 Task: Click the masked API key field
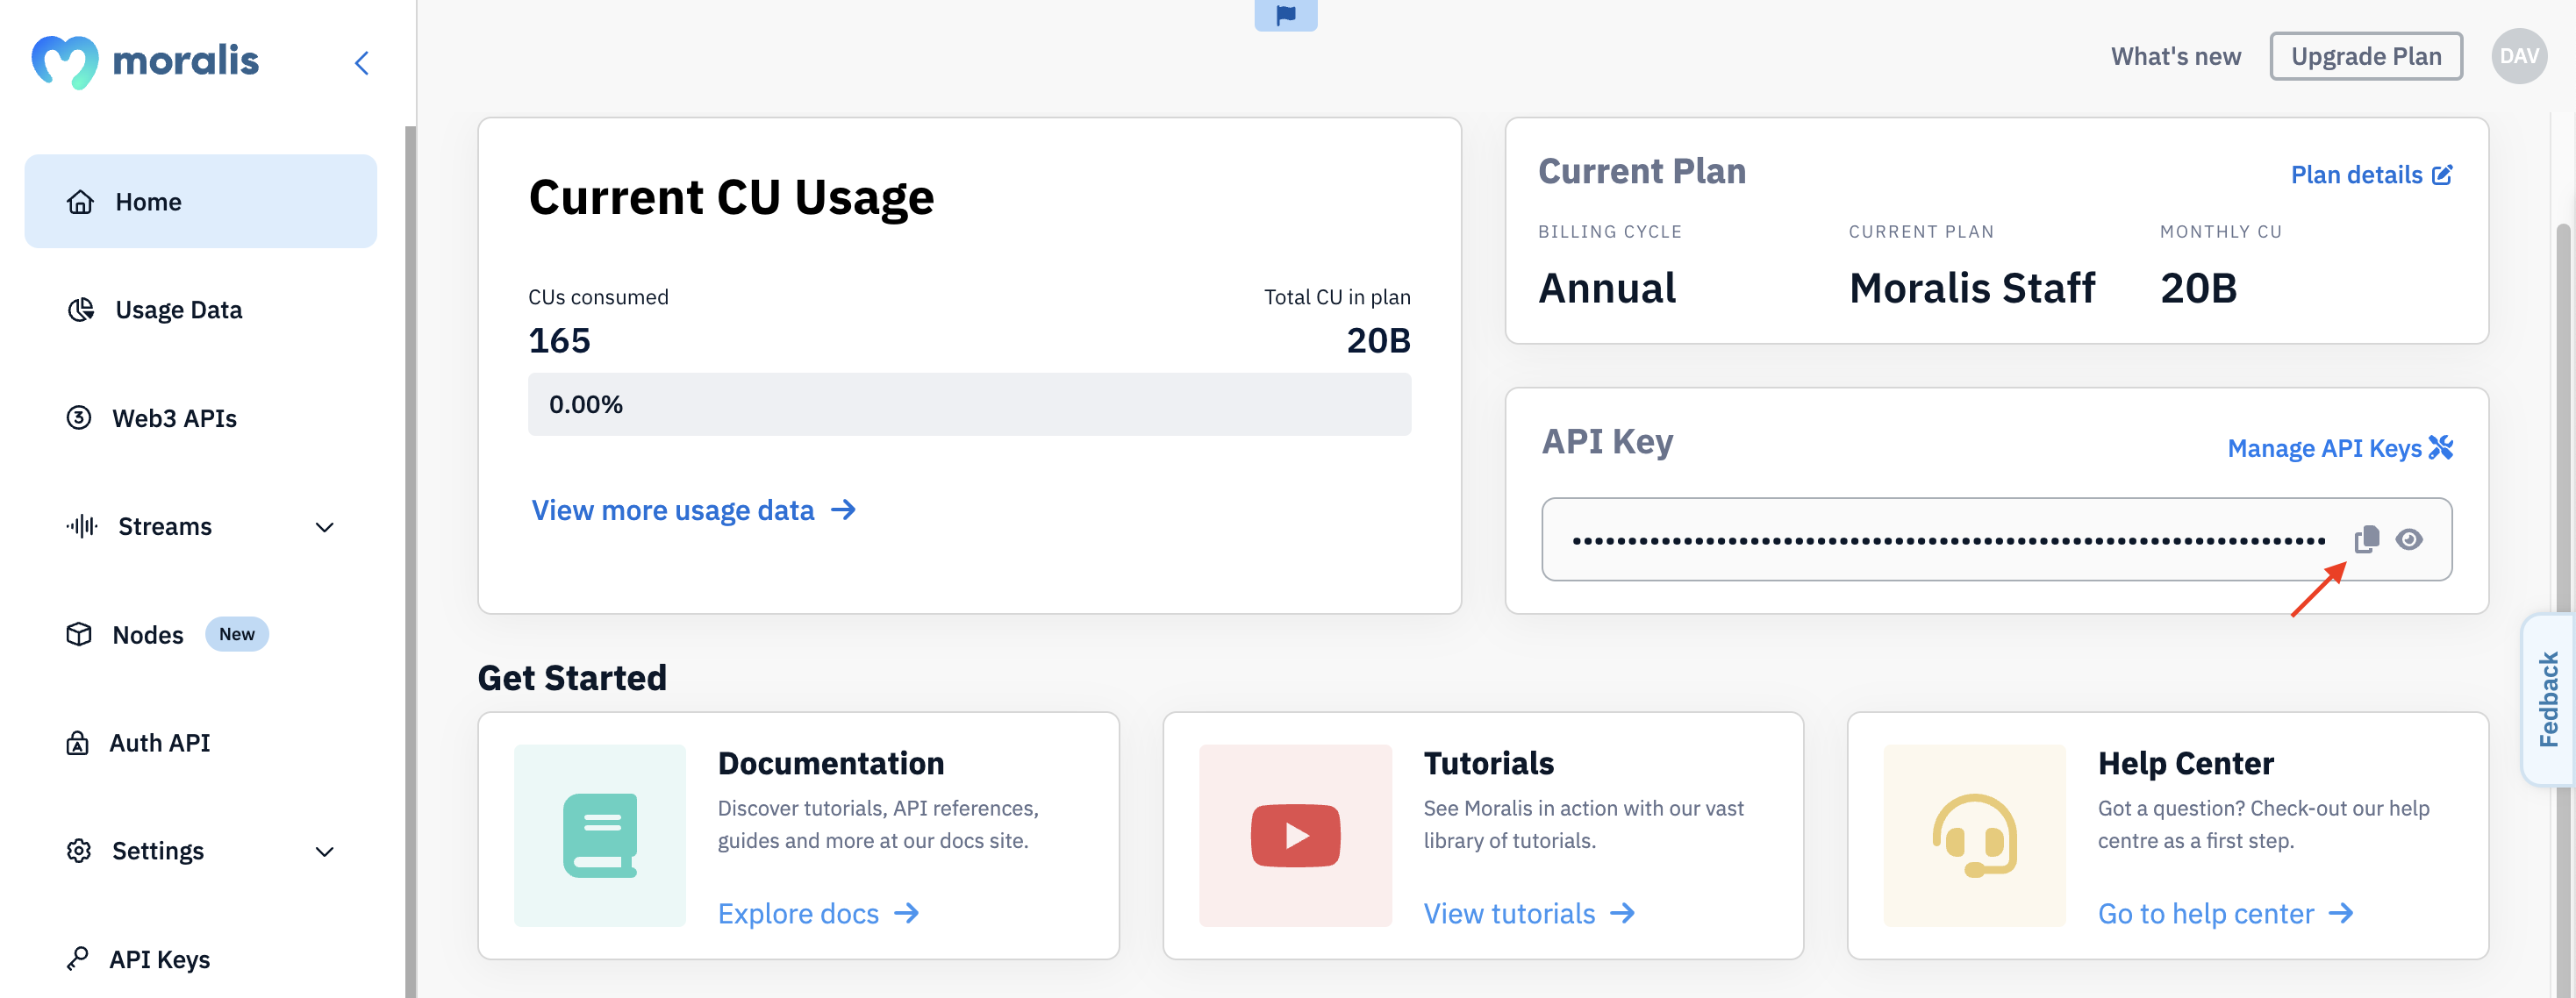click(x=1997, y=539)
